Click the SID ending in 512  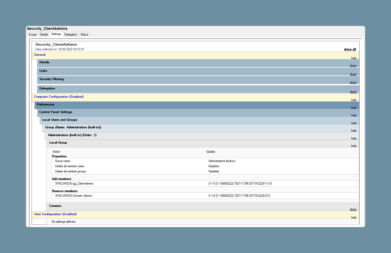(239, 196)
